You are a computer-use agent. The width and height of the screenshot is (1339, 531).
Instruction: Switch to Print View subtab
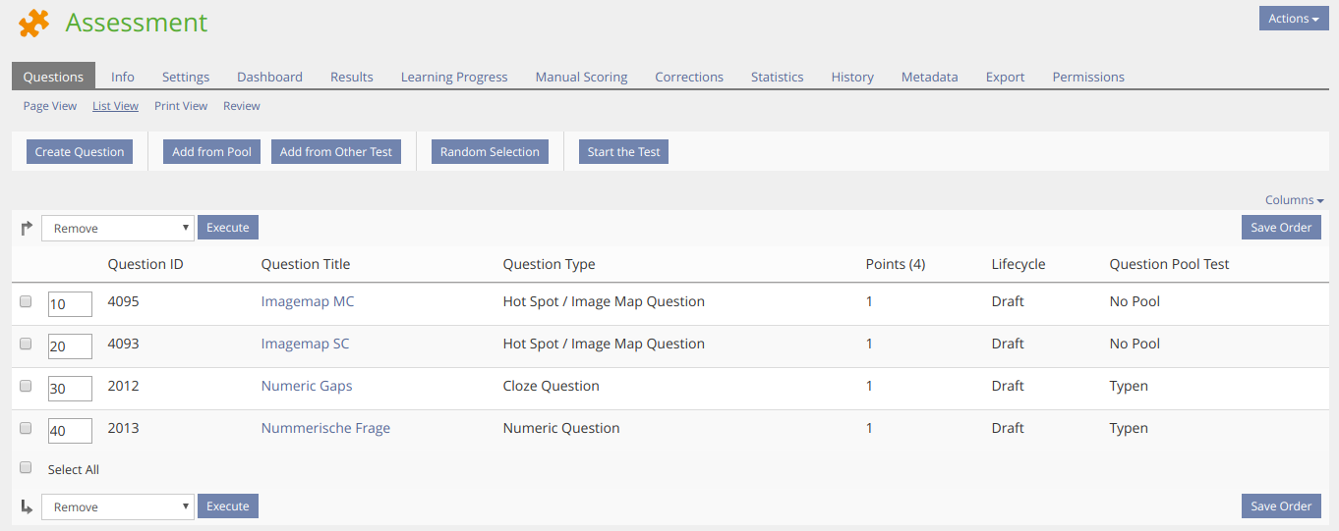point(181,106)
